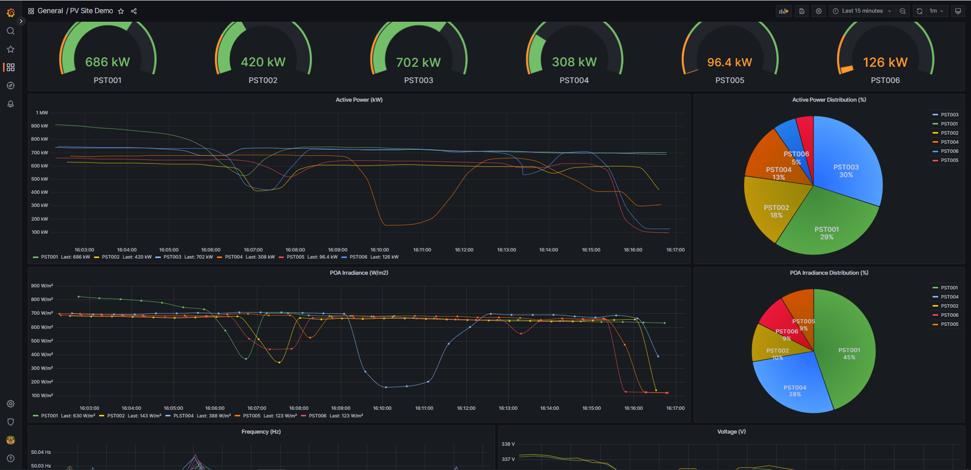Viewport: 971px width, 470px height.
Task: Open Starred dashboards in sidebar
Action: point(11,49)
